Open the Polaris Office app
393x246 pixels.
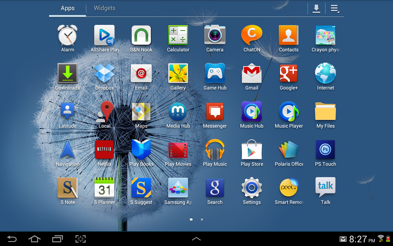(x=289, y=150)
